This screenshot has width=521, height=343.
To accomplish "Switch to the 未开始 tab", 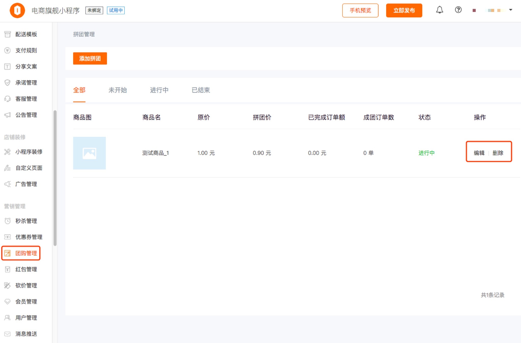I will 118,90.
